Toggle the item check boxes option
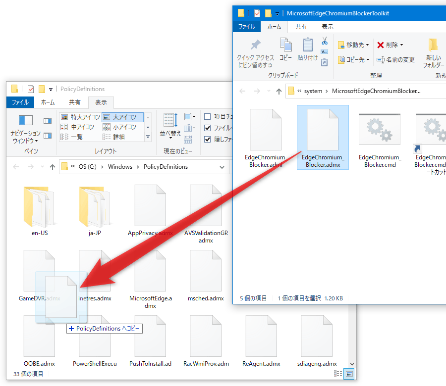Screen dimensions: 446x386 point(208,116)
